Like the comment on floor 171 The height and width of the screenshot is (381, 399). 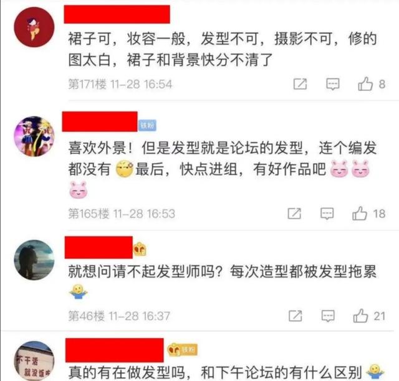coord(365,84)
